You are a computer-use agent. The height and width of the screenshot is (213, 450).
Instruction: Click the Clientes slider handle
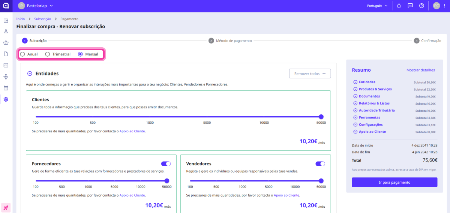(321, 117)
